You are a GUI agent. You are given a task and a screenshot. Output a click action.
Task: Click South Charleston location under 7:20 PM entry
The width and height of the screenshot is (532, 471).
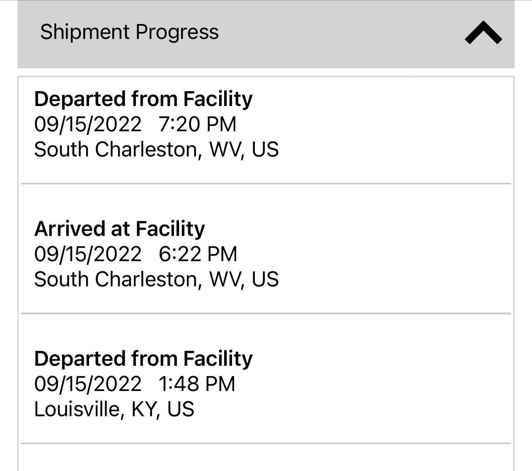(157, 150)
